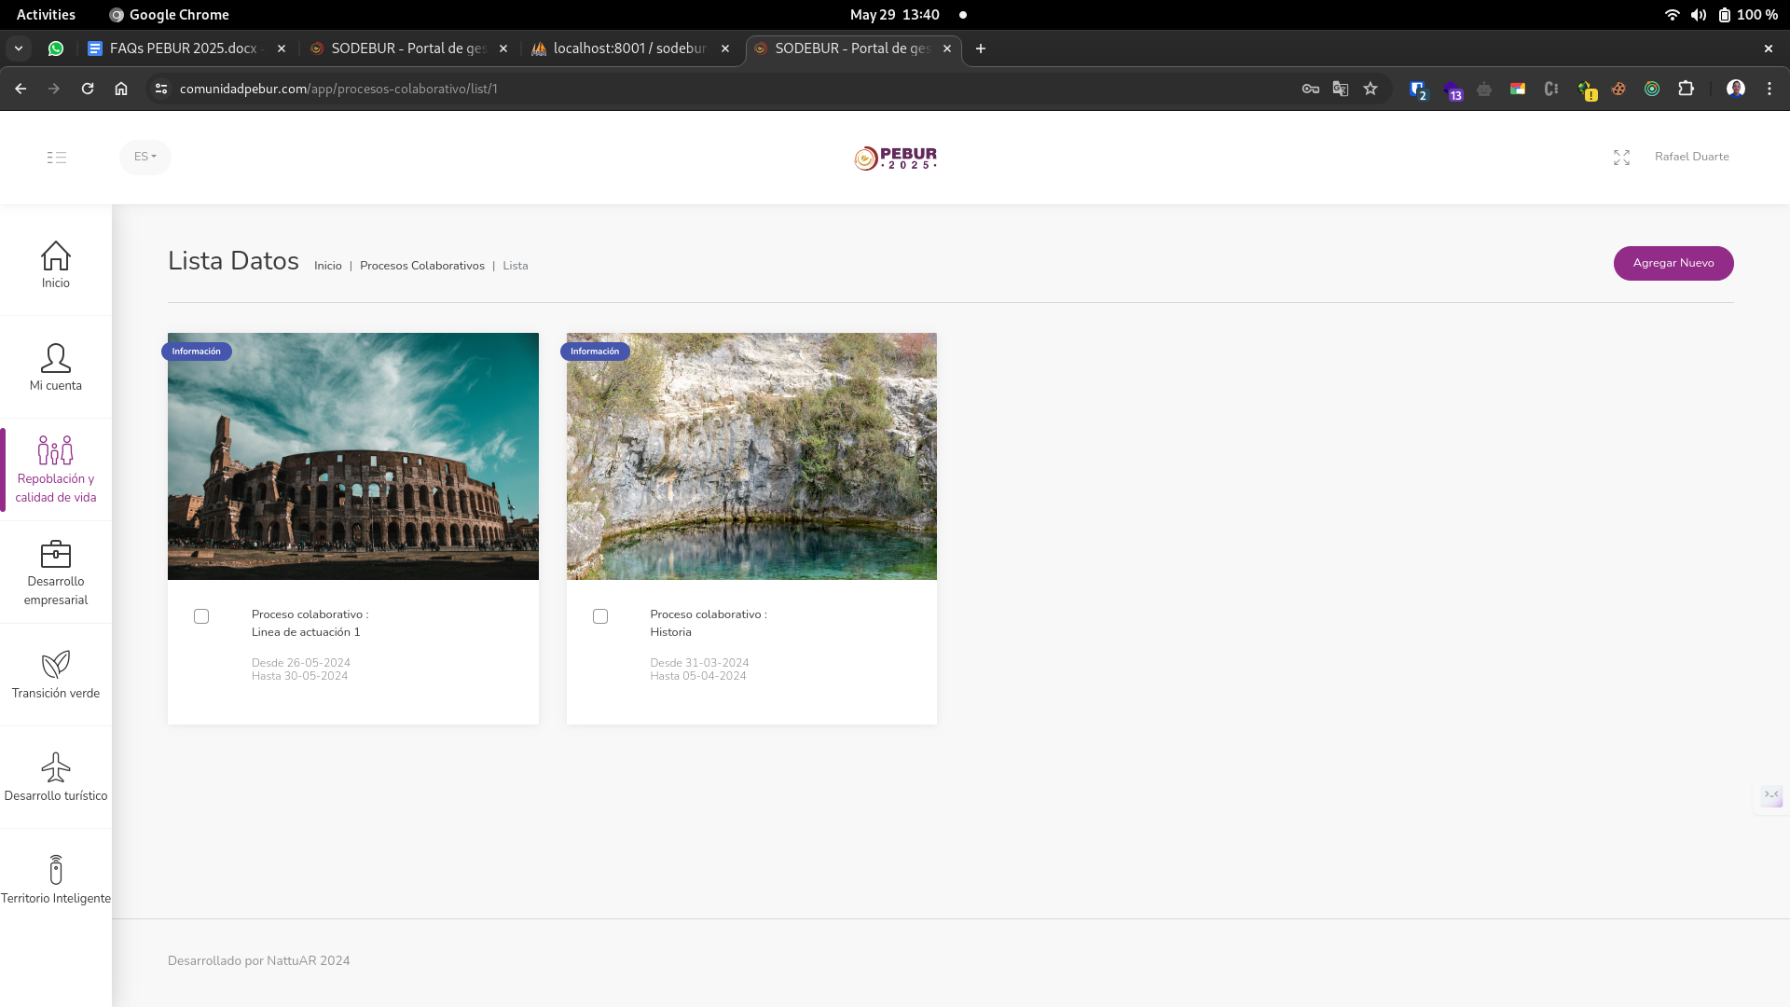Open the ES language dropdown
Viewport: 1790px width, 1007px height.
[145, 157]
